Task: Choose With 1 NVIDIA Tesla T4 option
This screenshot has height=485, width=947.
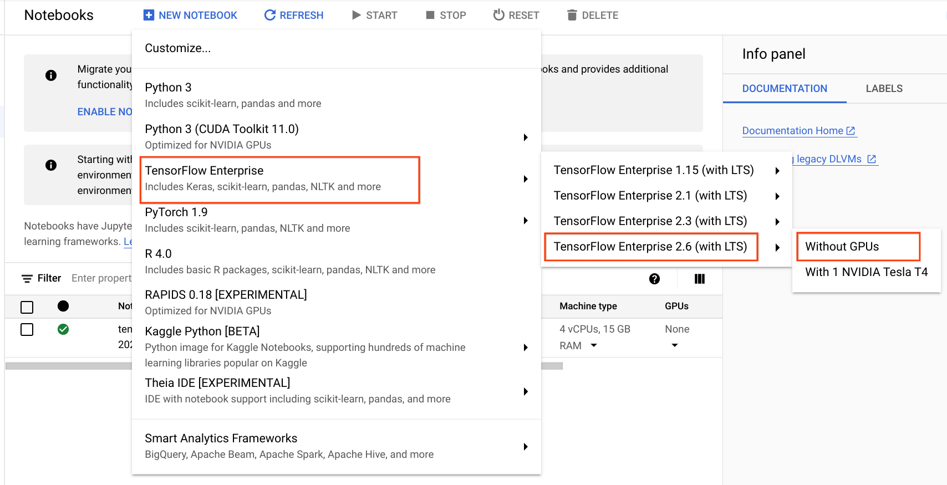Action: 867,272
